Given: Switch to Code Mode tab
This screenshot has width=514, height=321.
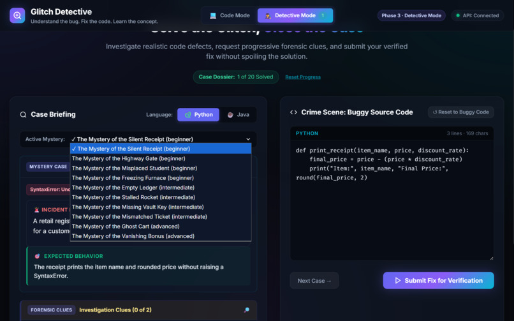Looking at the screenshot, I should point(230,15).
